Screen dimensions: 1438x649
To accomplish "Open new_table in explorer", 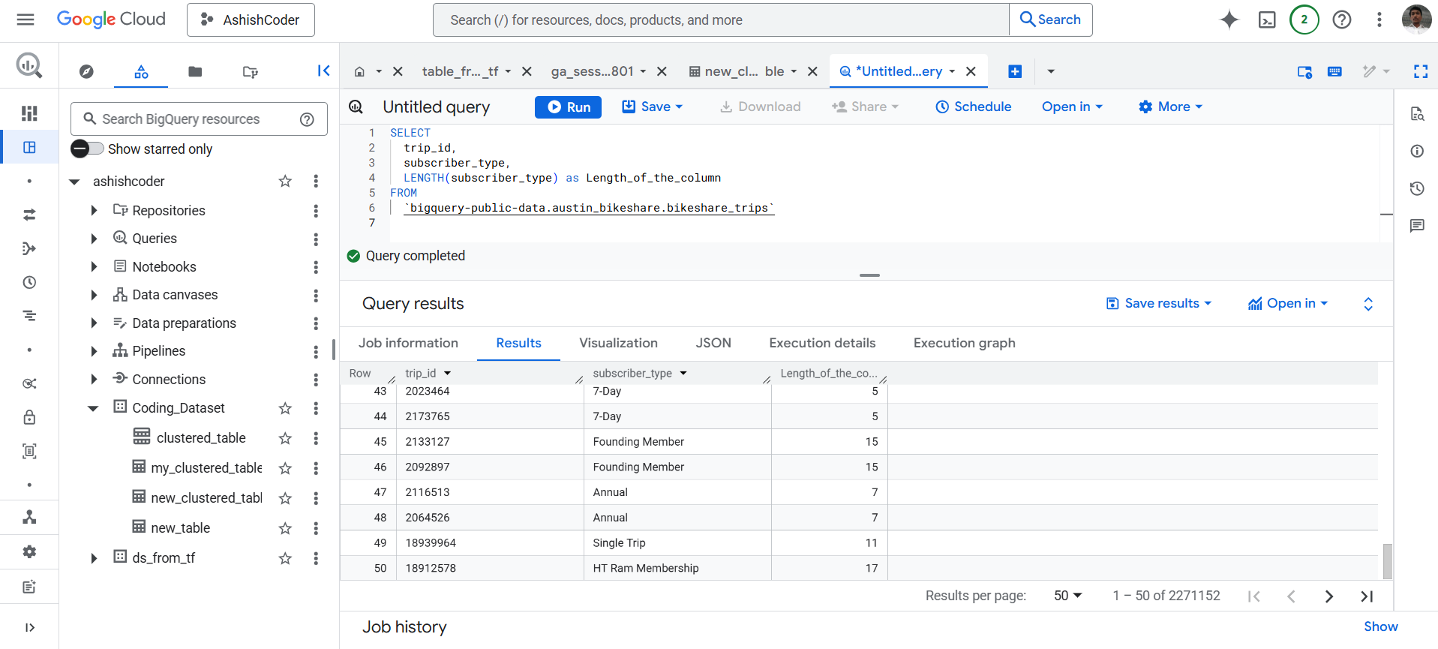I will 181,528.
